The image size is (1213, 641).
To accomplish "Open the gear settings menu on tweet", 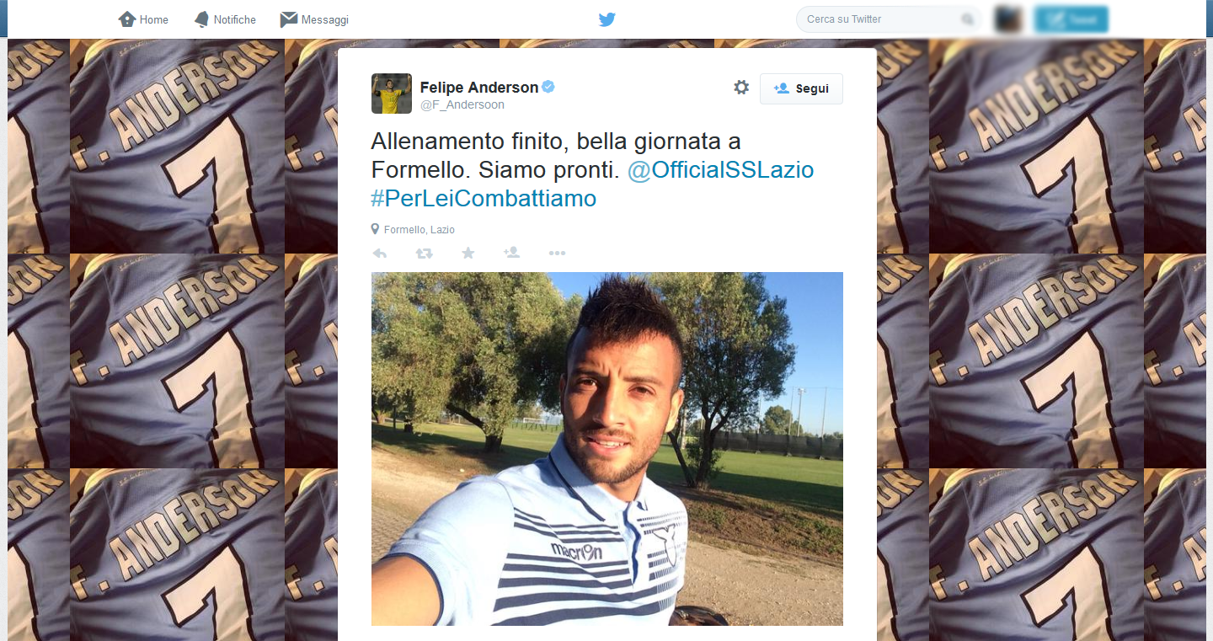I will 741,88.
